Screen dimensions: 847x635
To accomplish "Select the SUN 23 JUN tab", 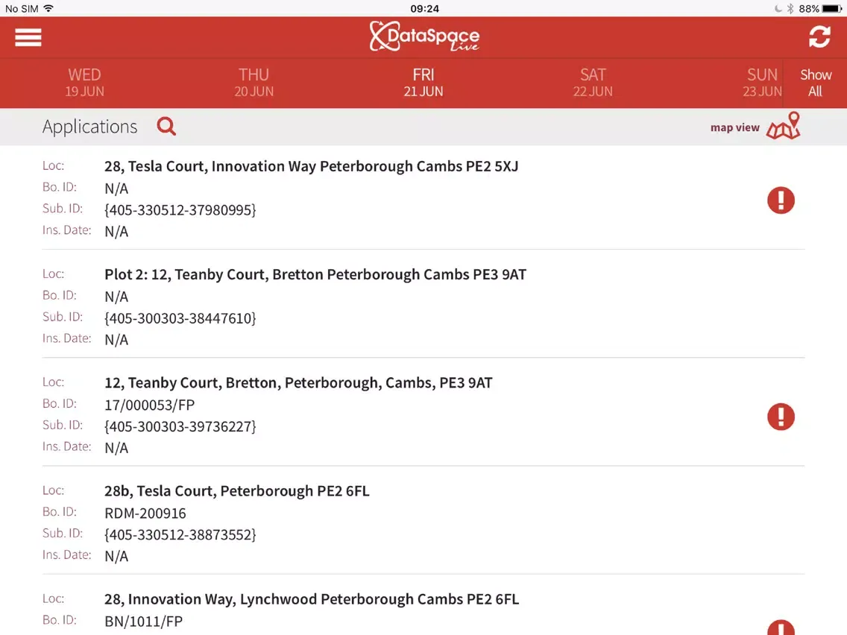I will (762, 83).
